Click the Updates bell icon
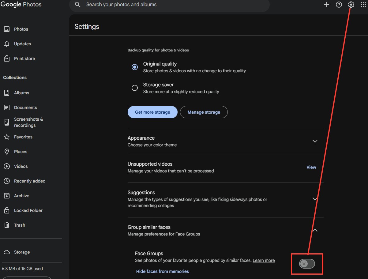Image resolution: width=368 pixels, height=279 pixels. (7, 44)
